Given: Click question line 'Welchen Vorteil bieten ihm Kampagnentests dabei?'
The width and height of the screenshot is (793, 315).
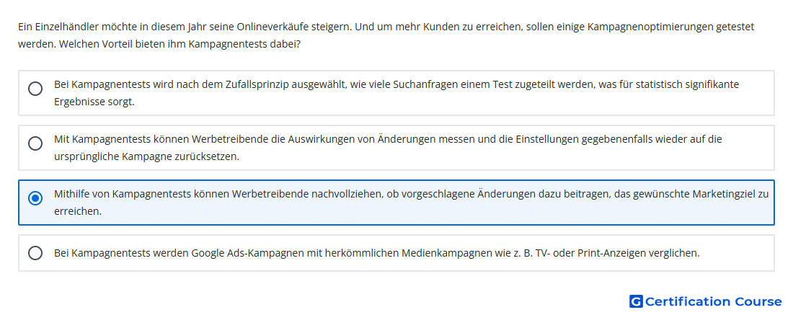Looking at the screenshot, I should [x=180, y=44].
